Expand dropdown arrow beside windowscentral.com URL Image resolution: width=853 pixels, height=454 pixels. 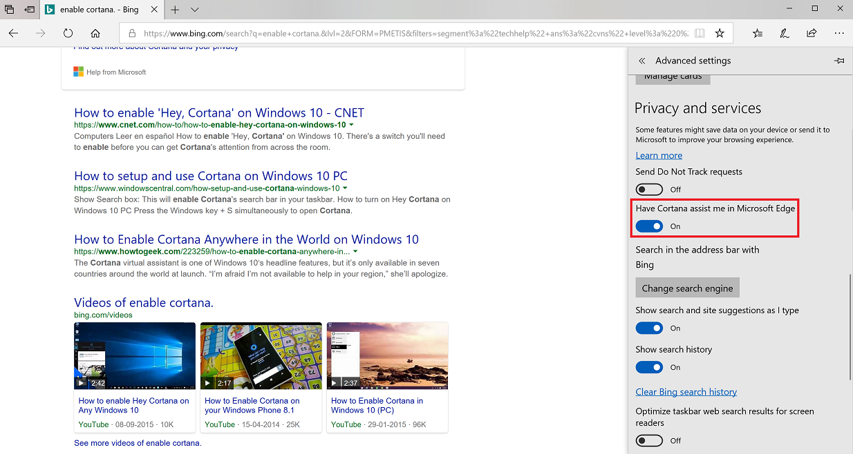point(345,188)
